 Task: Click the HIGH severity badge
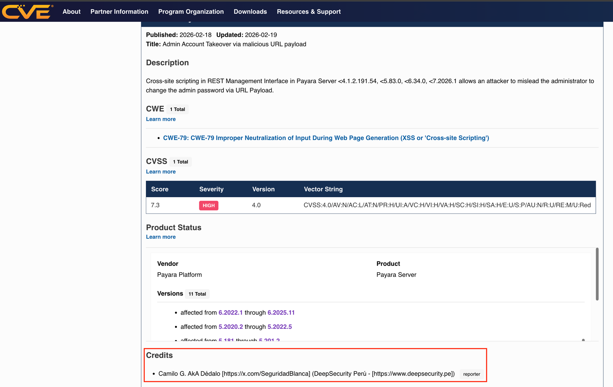click(208, 205)
